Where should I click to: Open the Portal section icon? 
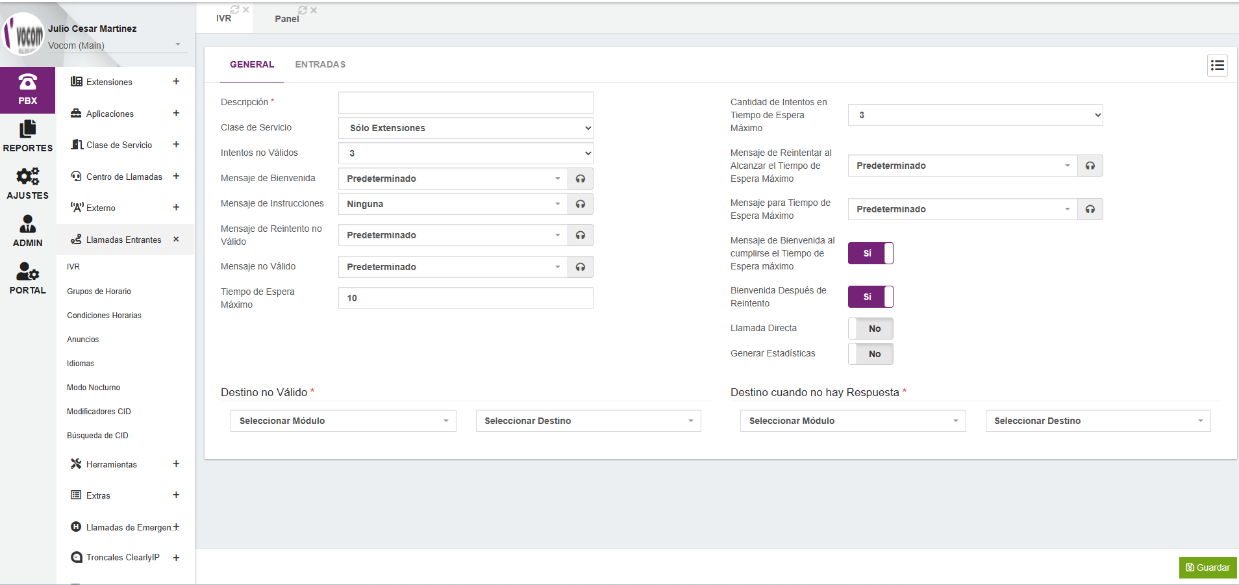point(27,279)
